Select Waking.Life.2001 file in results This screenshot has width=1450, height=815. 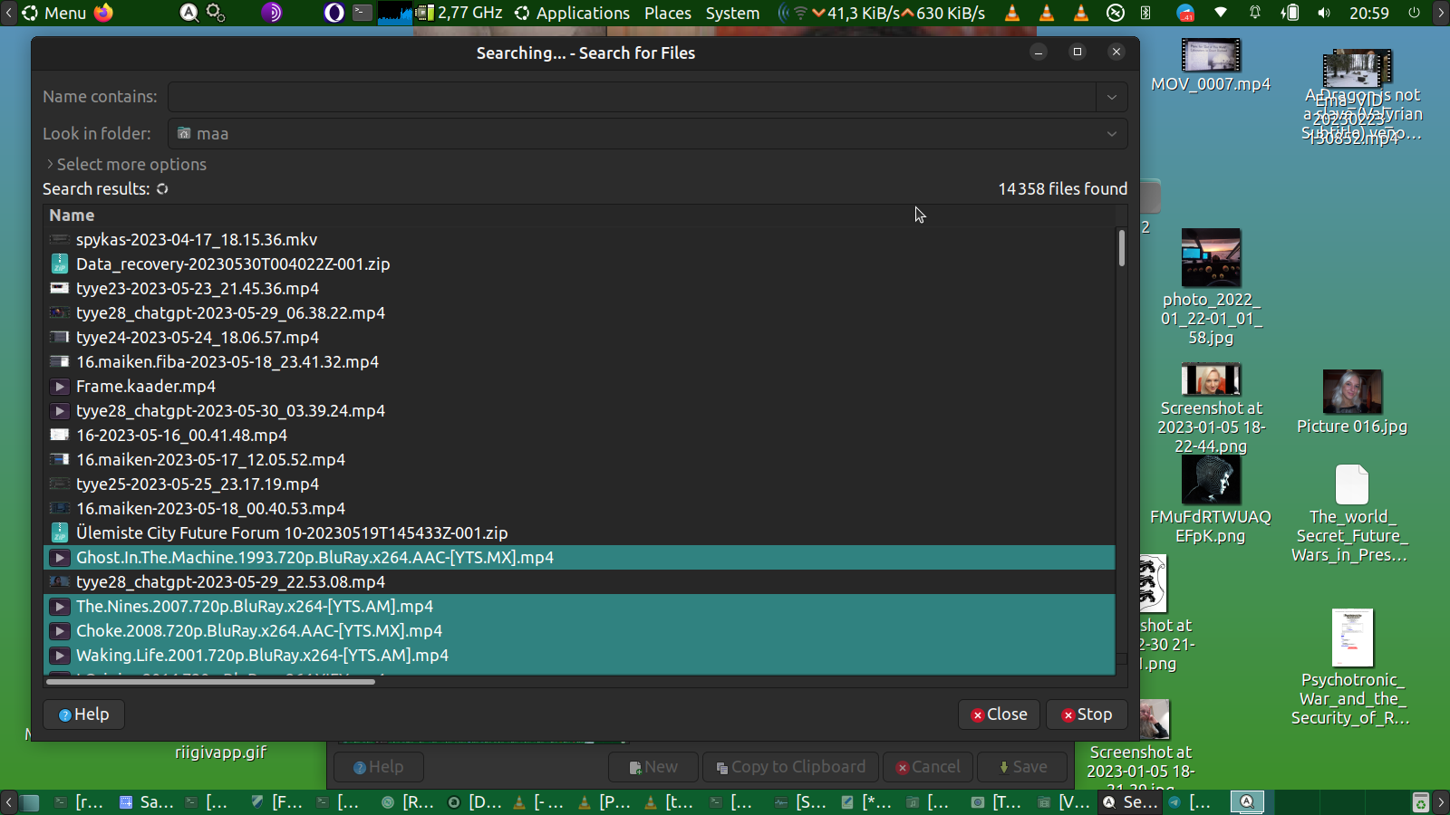[262, 655]
